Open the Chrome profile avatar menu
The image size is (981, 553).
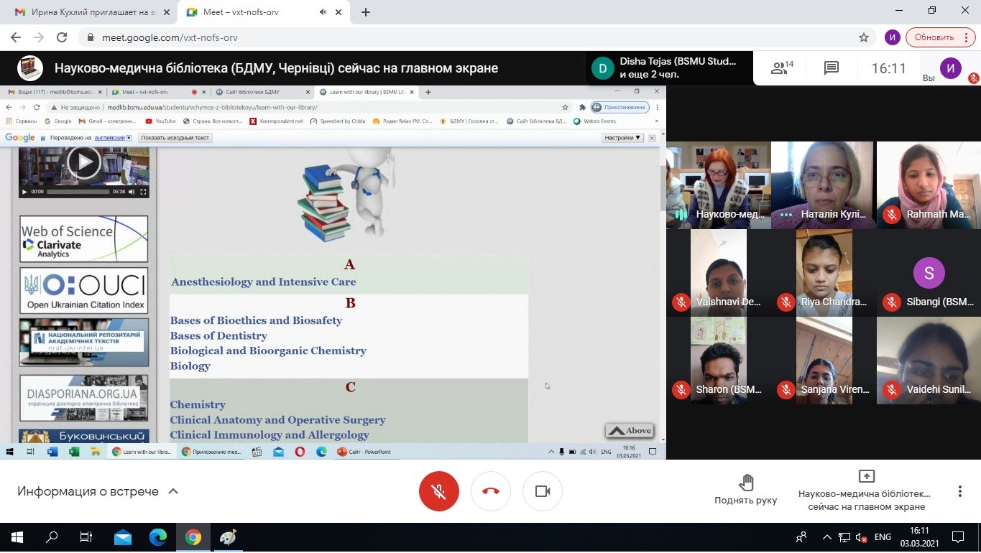893,37
